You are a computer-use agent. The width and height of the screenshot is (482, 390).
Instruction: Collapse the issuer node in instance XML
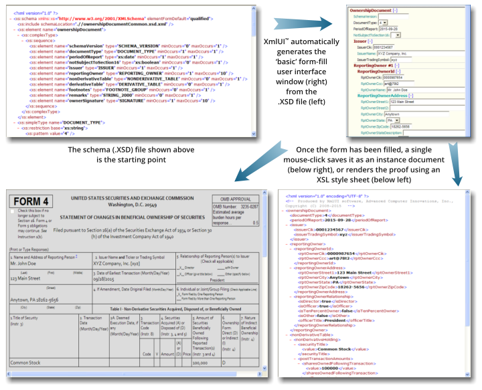coord(287,225)
